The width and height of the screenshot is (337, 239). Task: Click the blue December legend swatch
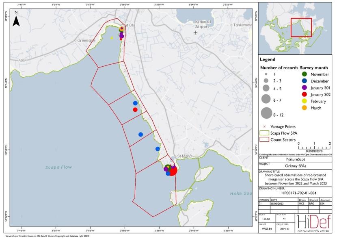[305, 81]
